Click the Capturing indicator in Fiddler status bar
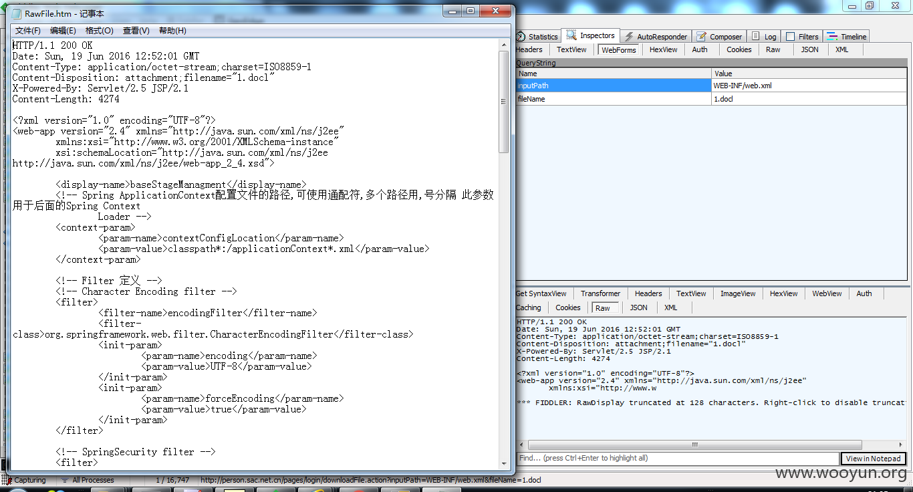The width and height of the screenshot is (913, 492). [x=25, y=480]
